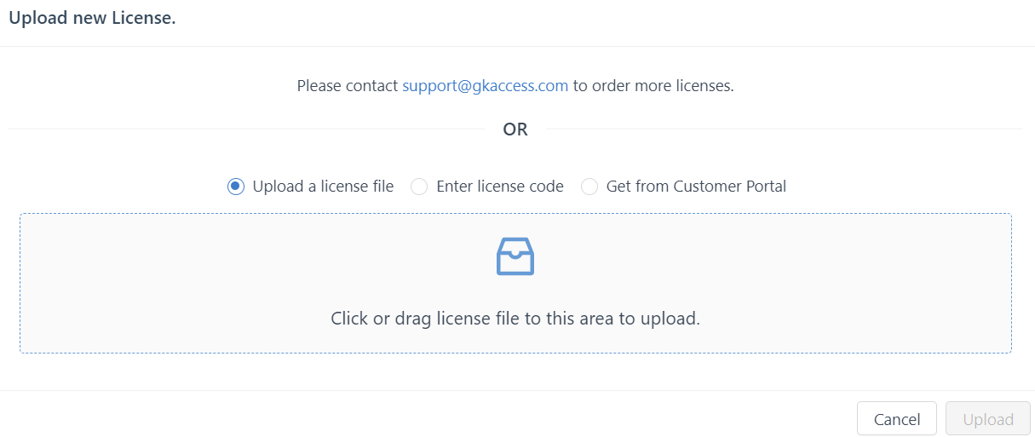Click the "OR" divider text
1035x437 pixels.
[515, 129]
